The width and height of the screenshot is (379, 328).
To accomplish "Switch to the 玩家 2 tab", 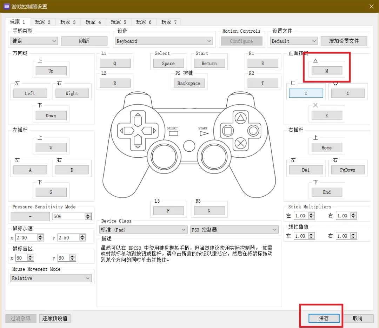I will pos(43,22).
